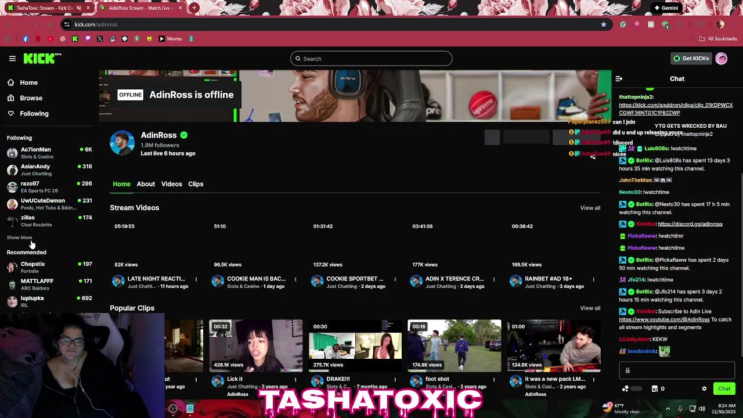Open AdinRoss profile avatar
Image resolution: width=743 pixels, height=418 pixels.
point(122,143)
